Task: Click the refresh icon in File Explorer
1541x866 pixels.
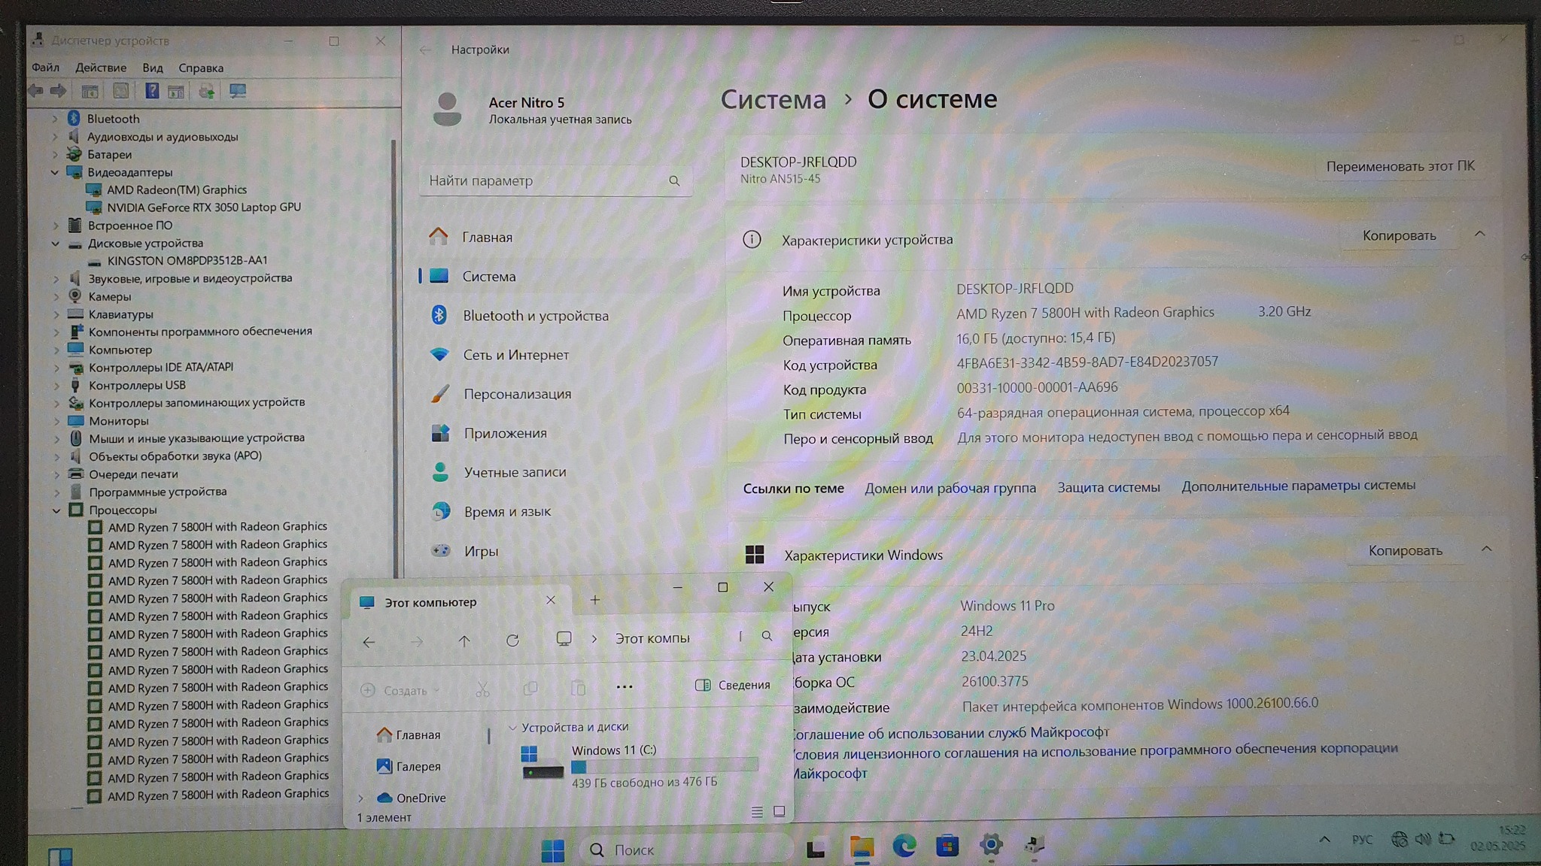Action: point(512,640)
